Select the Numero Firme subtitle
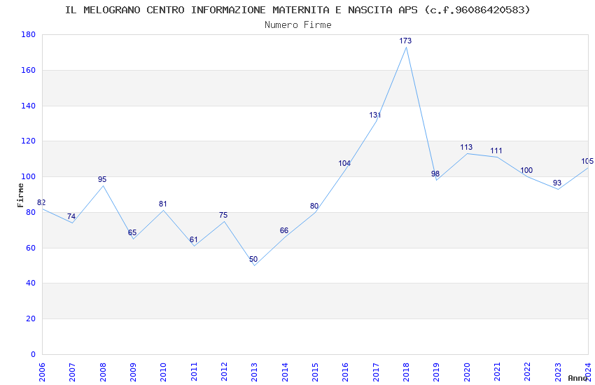Viewport: 595px width, 385px height. point(297,24)
